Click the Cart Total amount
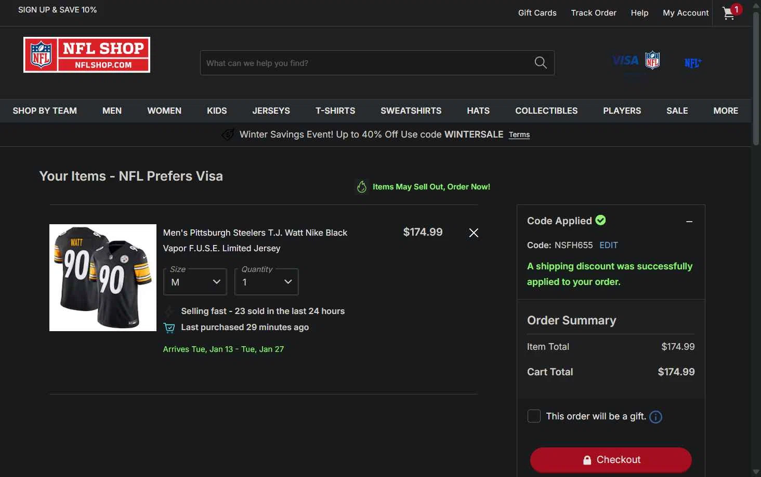This screenshot has width=761, height=477. click(676, 372)
